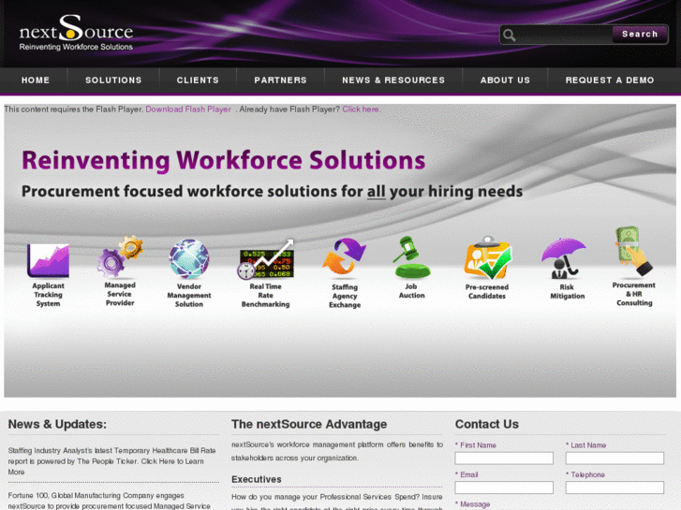Click the nextSource logo

pos(76,34)
